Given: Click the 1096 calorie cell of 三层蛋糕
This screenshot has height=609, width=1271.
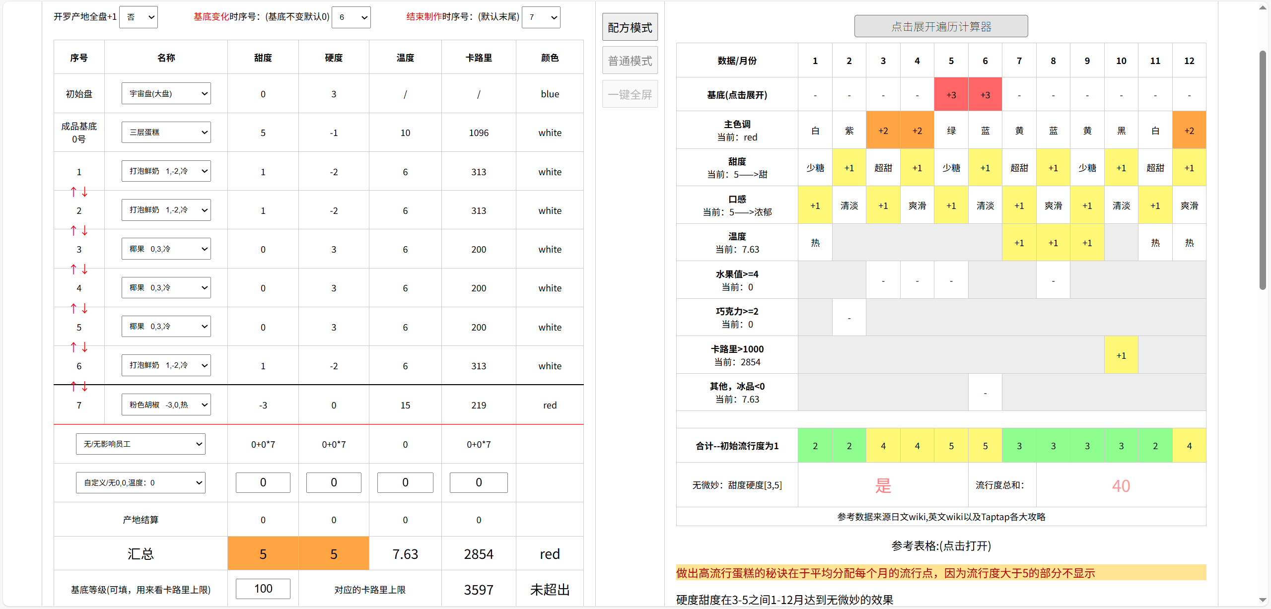Looking at the screenshot, I should [x=479, y=133].
